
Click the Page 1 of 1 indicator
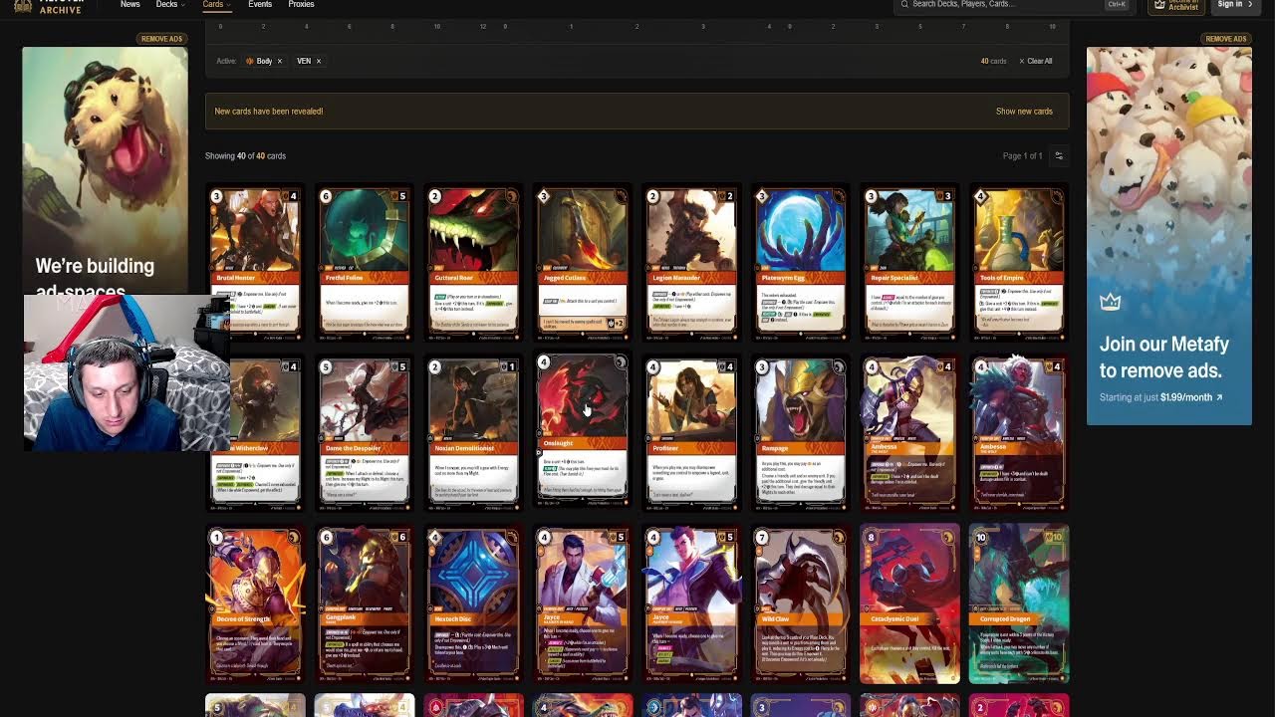pos(1022,156)
